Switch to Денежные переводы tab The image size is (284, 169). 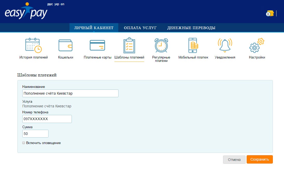tap(191, 28)
